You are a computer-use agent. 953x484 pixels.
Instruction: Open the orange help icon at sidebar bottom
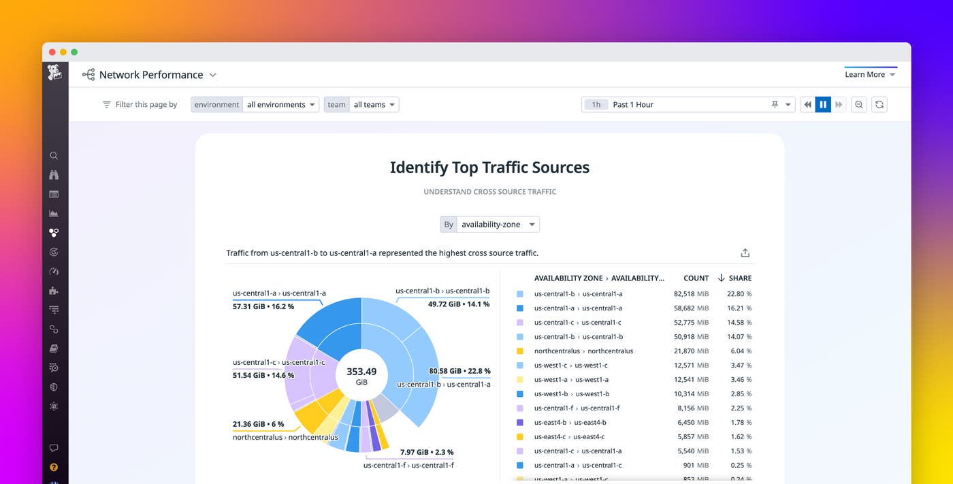point(54,467)
